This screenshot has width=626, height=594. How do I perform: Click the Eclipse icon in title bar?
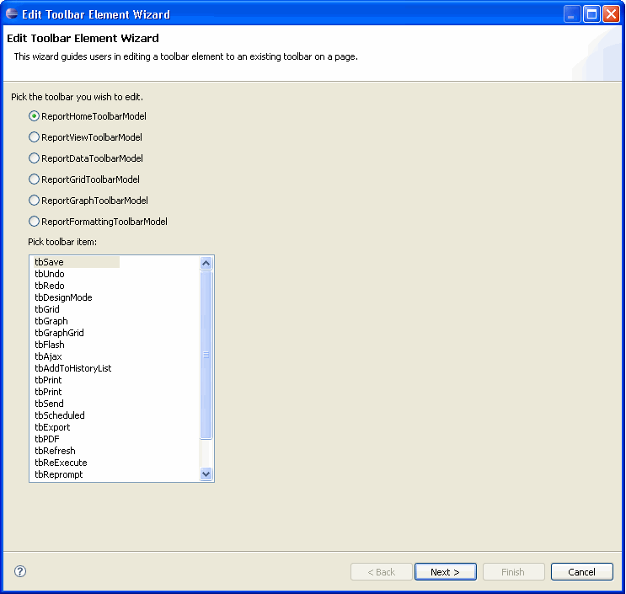12,14
